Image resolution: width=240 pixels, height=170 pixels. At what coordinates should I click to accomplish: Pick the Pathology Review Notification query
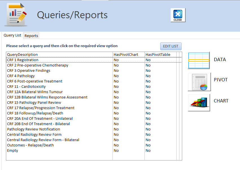[34, 129]
